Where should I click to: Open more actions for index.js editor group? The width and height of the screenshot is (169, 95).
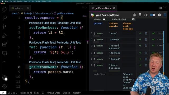click(x=85, y=8)
